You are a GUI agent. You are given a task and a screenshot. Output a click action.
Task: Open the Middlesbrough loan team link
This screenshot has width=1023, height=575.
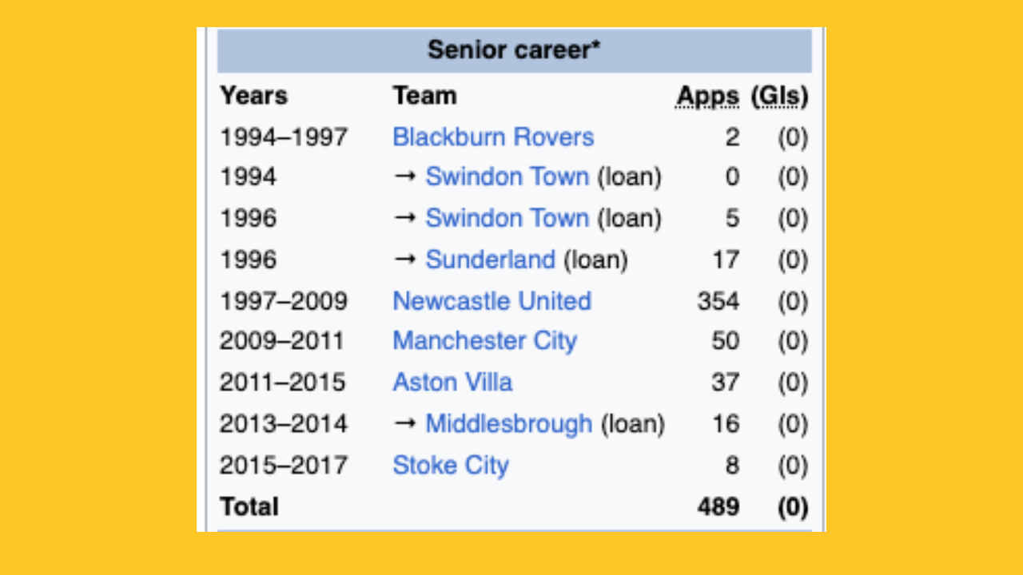click(x=509, y=423)
